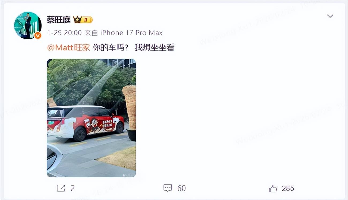Click the repost share arrow icon
348x200 pixels.
(61, 188)
